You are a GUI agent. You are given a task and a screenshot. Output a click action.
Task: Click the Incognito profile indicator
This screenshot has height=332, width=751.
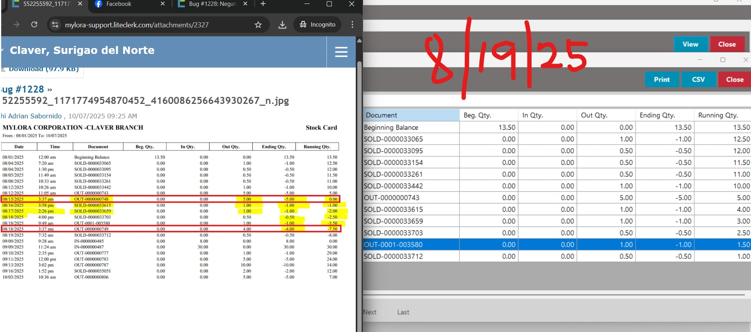pyautogui.click(x=317, y=25)
